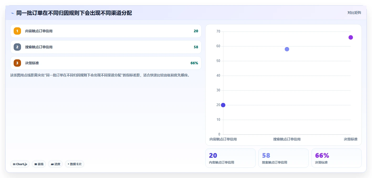Click the y-axis label 40
This screenshot has width=372, height=178.
(x=218, y=76)
